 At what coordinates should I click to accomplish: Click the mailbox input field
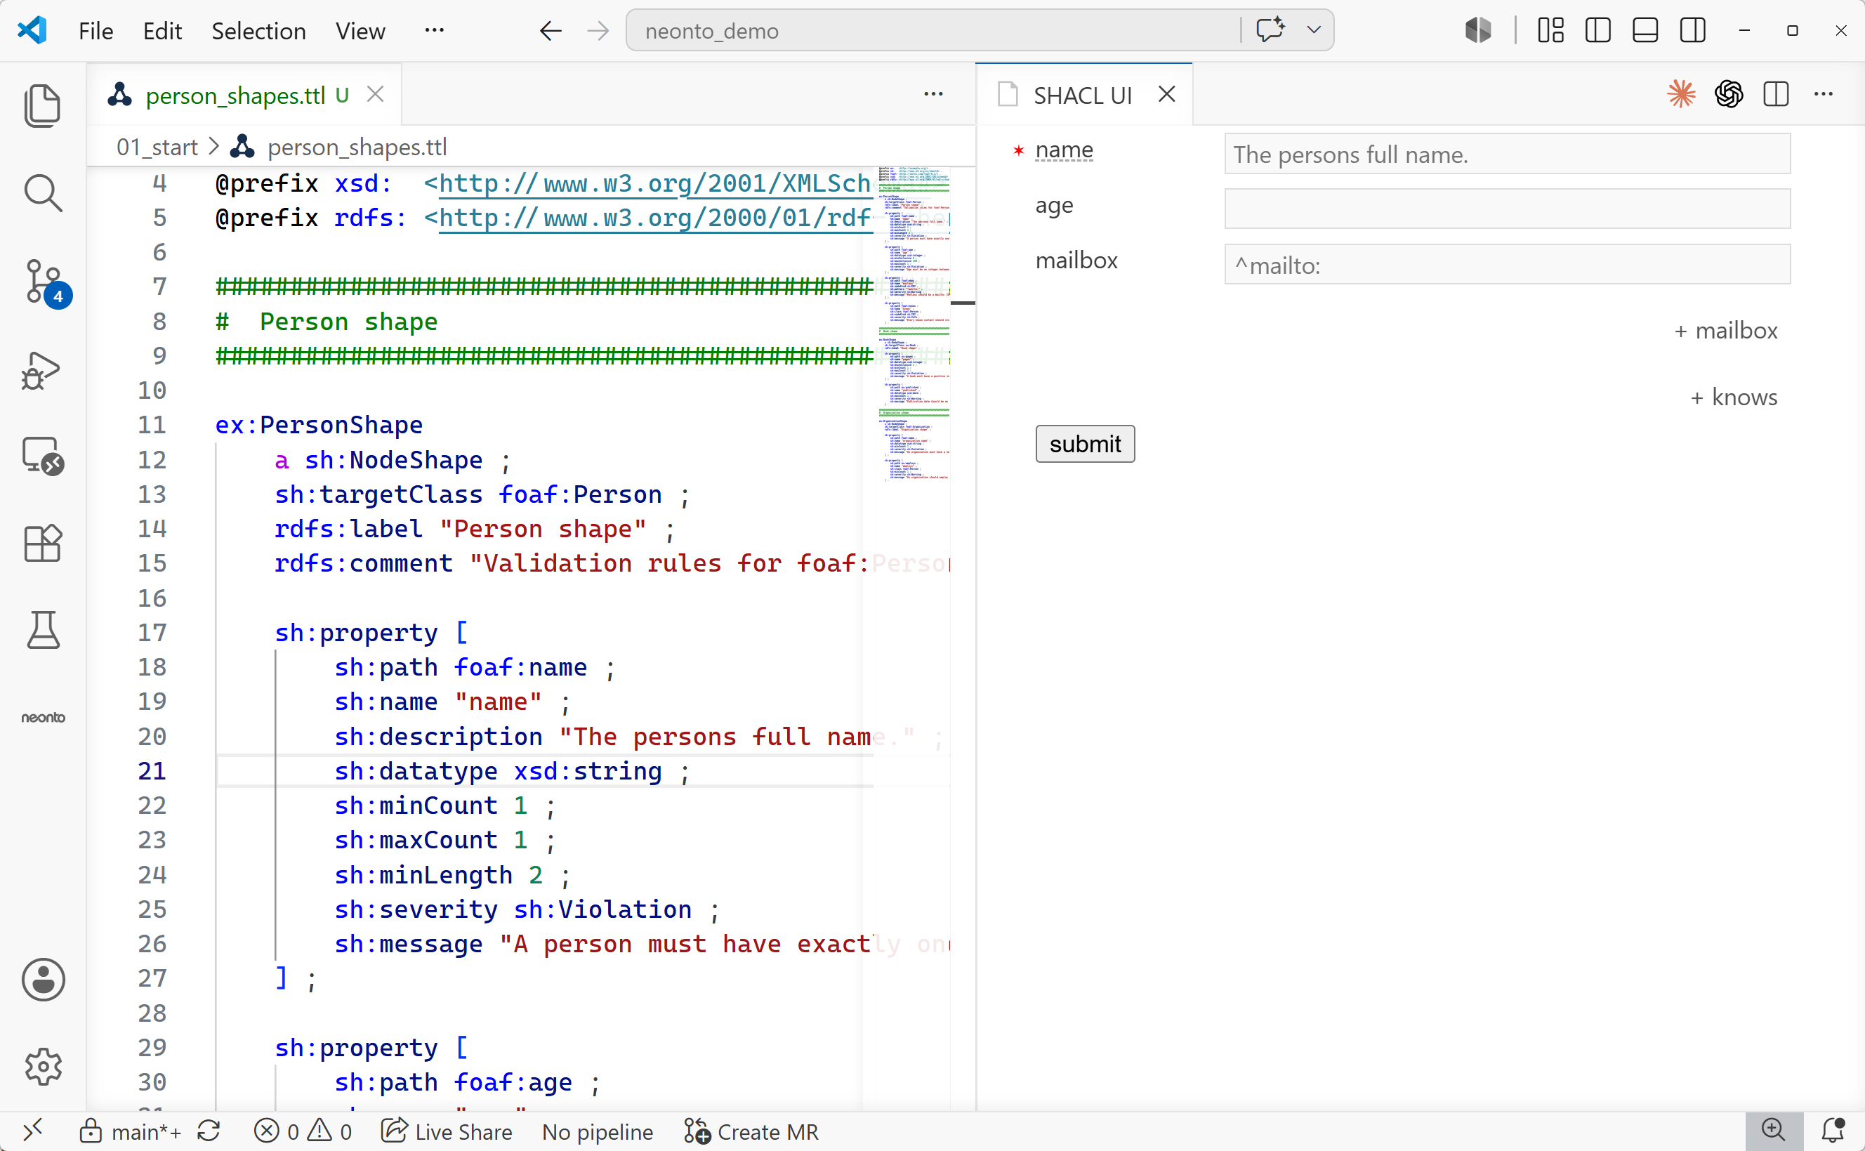click(1508, 265)
